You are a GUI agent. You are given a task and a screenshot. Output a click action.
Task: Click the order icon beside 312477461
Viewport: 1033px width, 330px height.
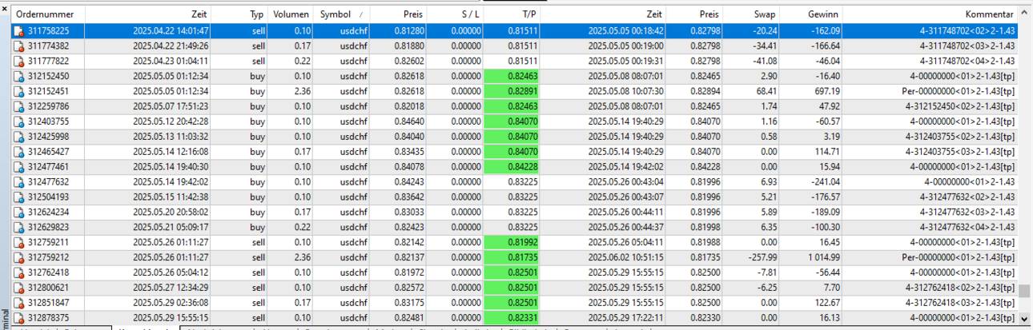click(18, 167)
